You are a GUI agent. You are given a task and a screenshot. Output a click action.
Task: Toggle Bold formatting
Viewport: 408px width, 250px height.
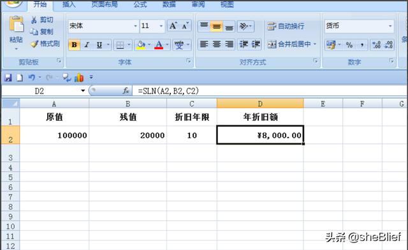pos(74,45)
